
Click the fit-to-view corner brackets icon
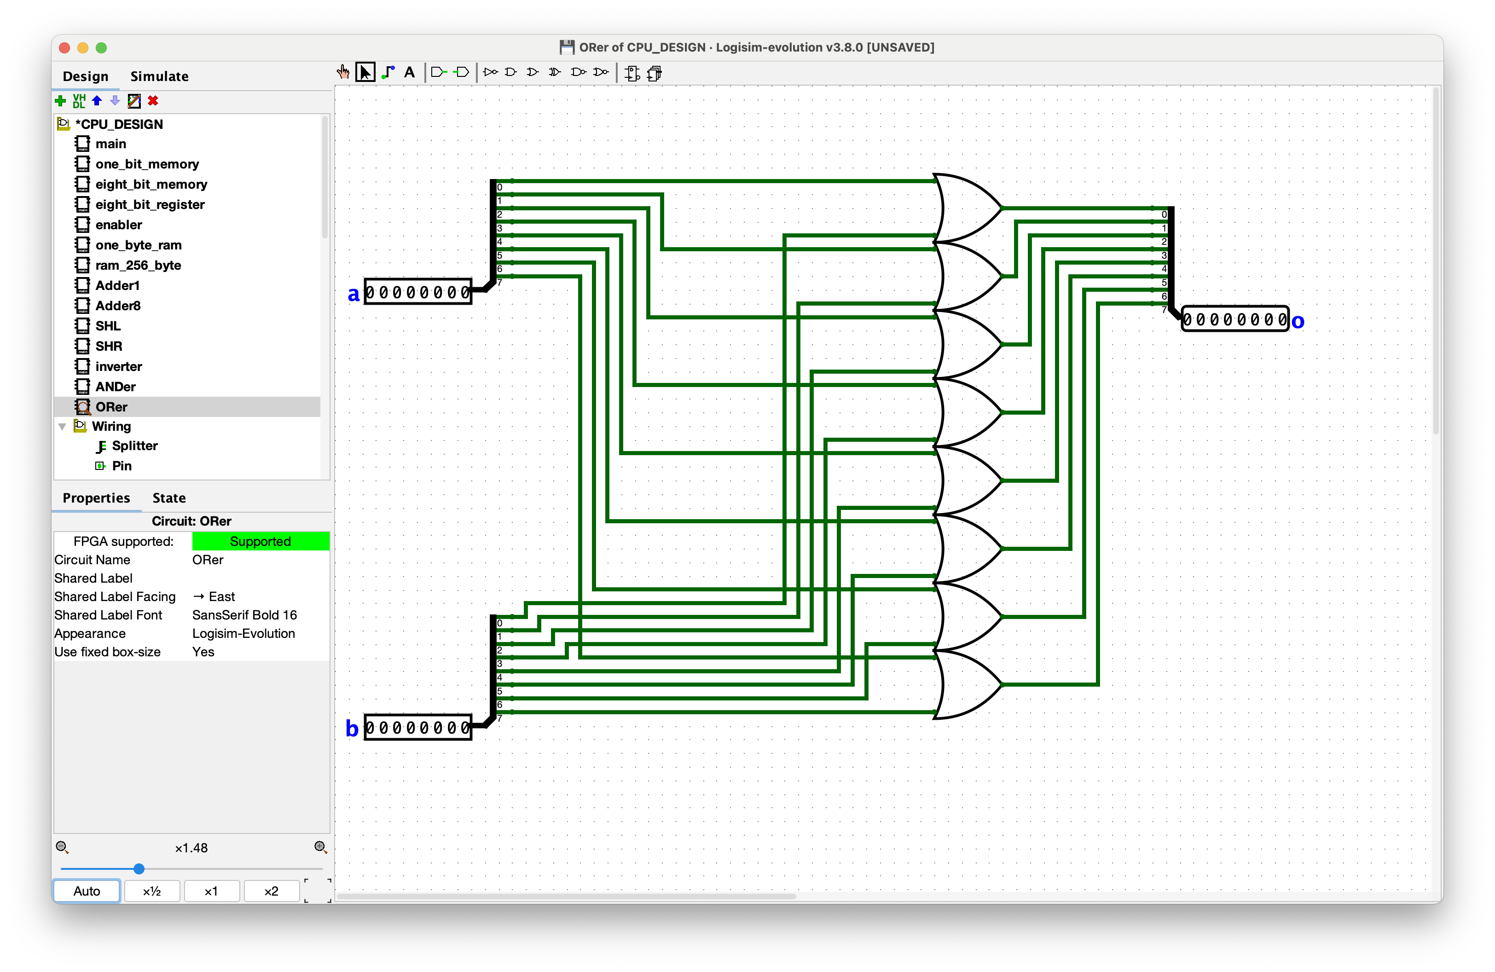coord(318,891)
